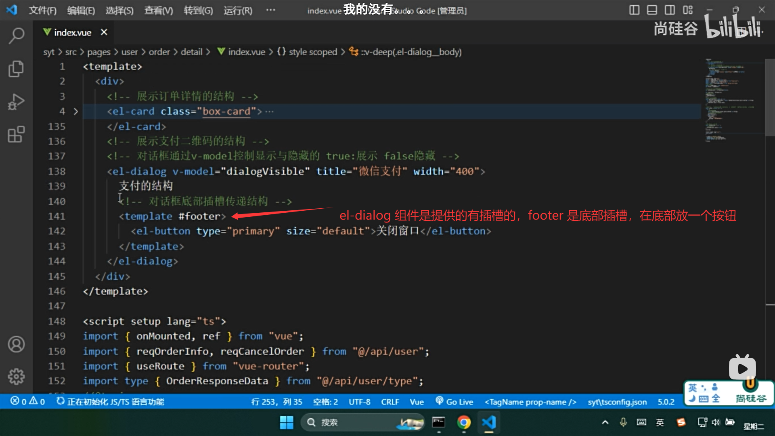Viewport: 775px width, 436px height.
Task: Open style scoped breadcrumb dropdown
Action: pos(312,52)
